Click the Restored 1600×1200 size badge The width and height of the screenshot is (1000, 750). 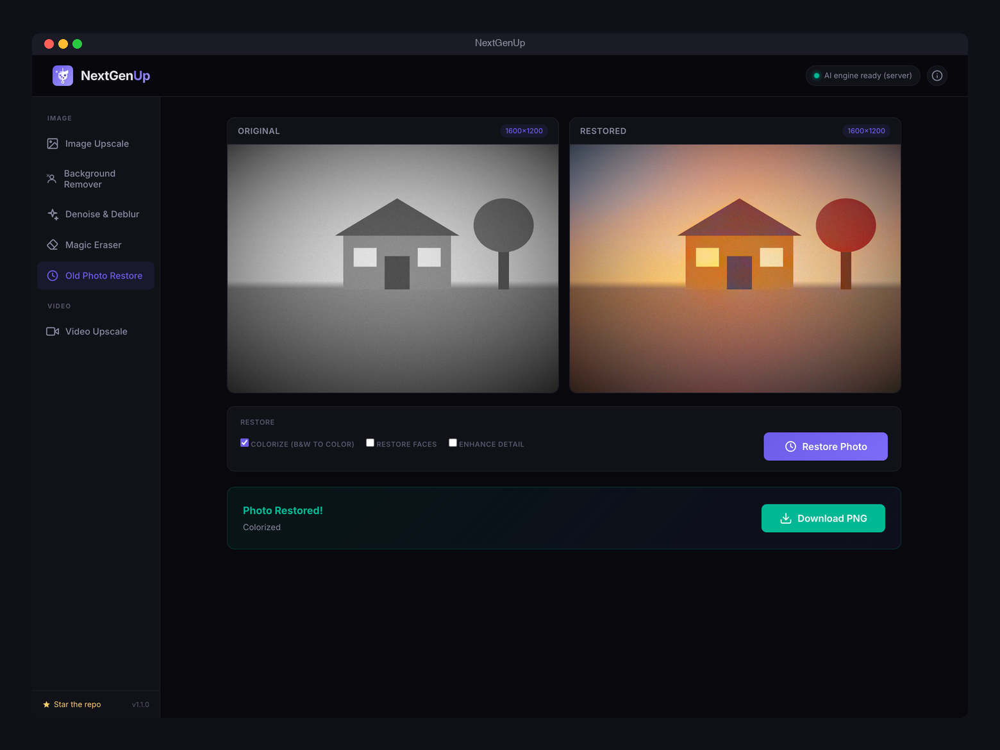[866, 131]
